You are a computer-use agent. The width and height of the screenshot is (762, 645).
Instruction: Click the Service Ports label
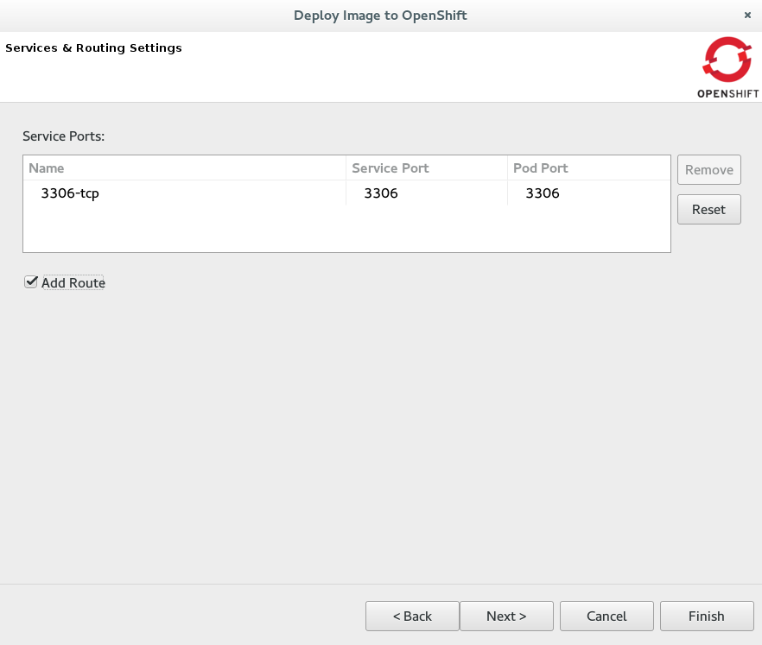63,136
